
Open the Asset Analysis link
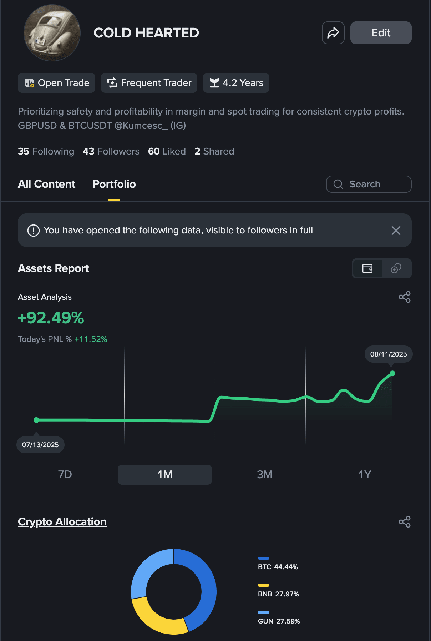tap(45, 297)
